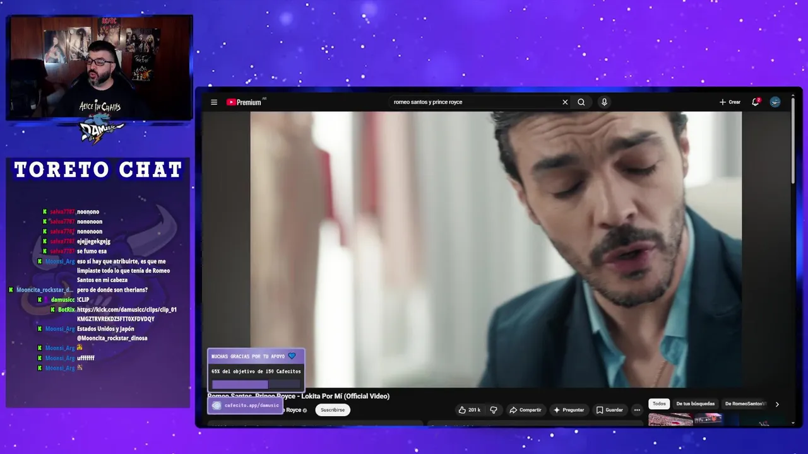Open the account avatar menu
The height and width of the screenshot is (454, 808).
click(x=775, y=102)
